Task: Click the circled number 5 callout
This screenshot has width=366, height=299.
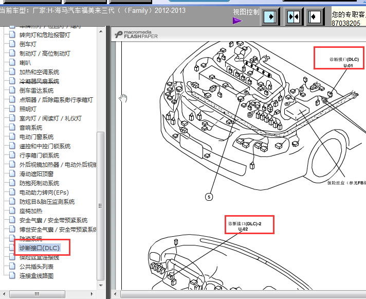Action: (209, 197)
